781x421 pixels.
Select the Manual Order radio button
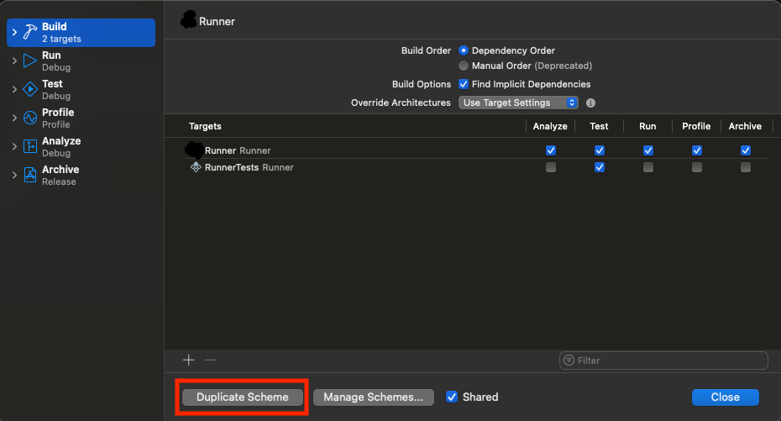[464, 66]
